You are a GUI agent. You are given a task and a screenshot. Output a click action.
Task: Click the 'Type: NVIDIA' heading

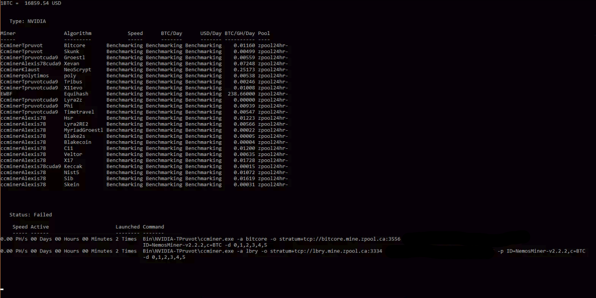pyautogui.click(x=28, y=21)
